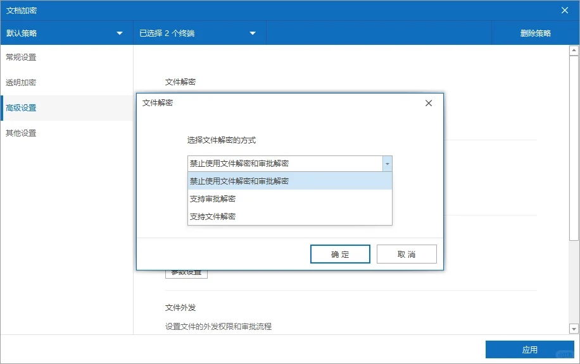
Task: Close the 文件解密 dialog with X
Action: pos(428,102)
